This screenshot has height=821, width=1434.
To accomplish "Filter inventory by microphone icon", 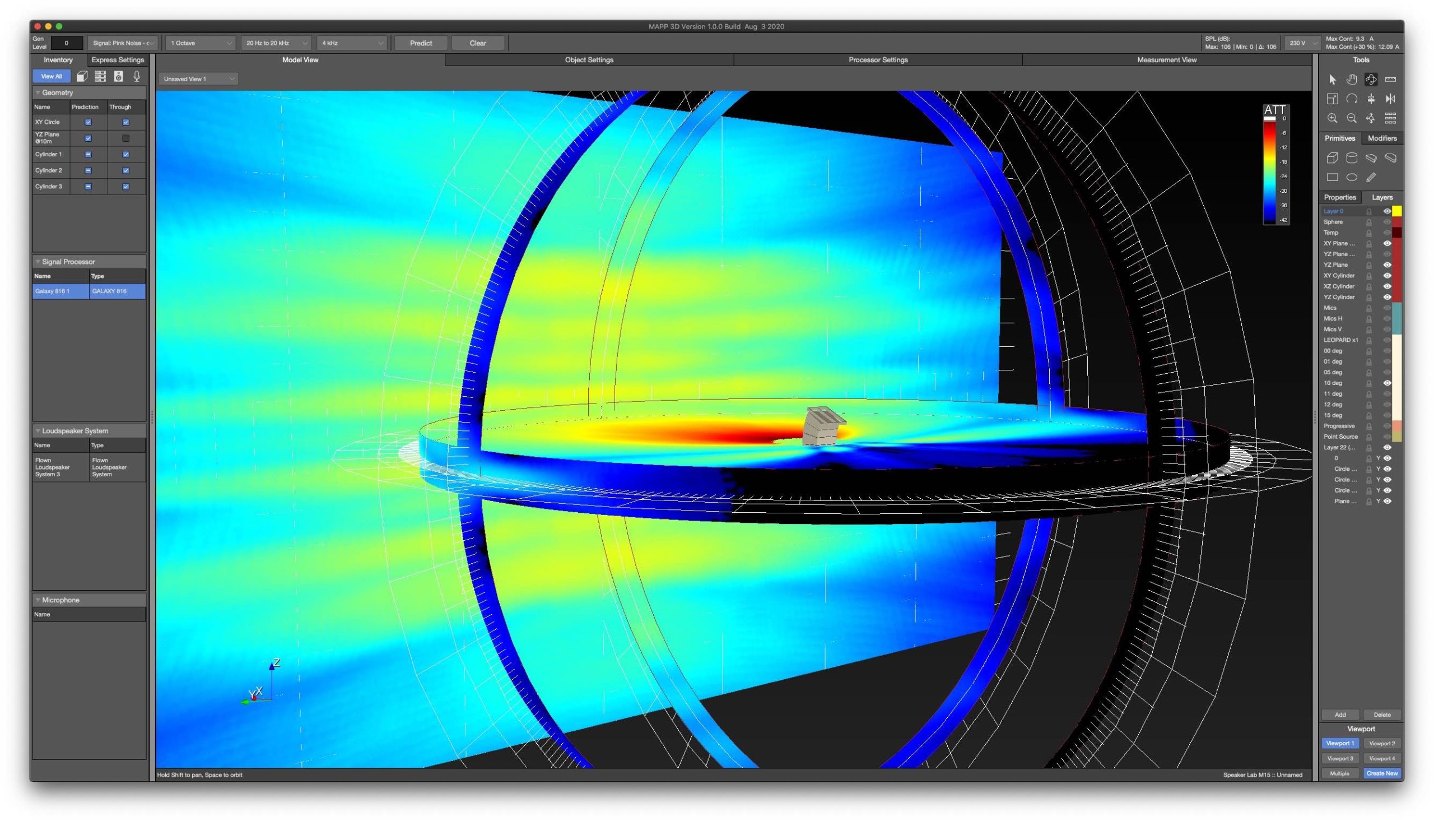I will coord(137,76).
